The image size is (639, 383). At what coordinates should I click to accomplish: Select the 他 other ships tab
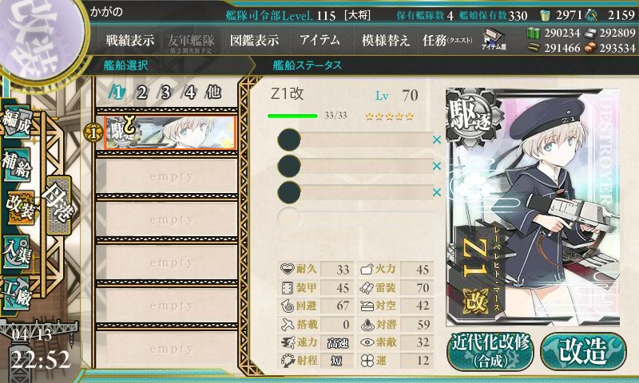[213, 93]
